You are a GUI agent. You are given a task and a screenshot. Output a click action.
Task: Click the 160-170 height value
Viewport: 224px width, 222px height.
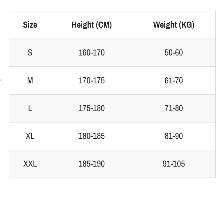coord(92,53)
